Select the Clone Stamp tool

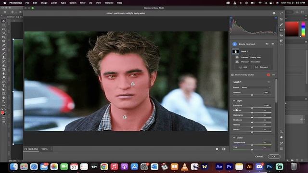tap(3, 57)
